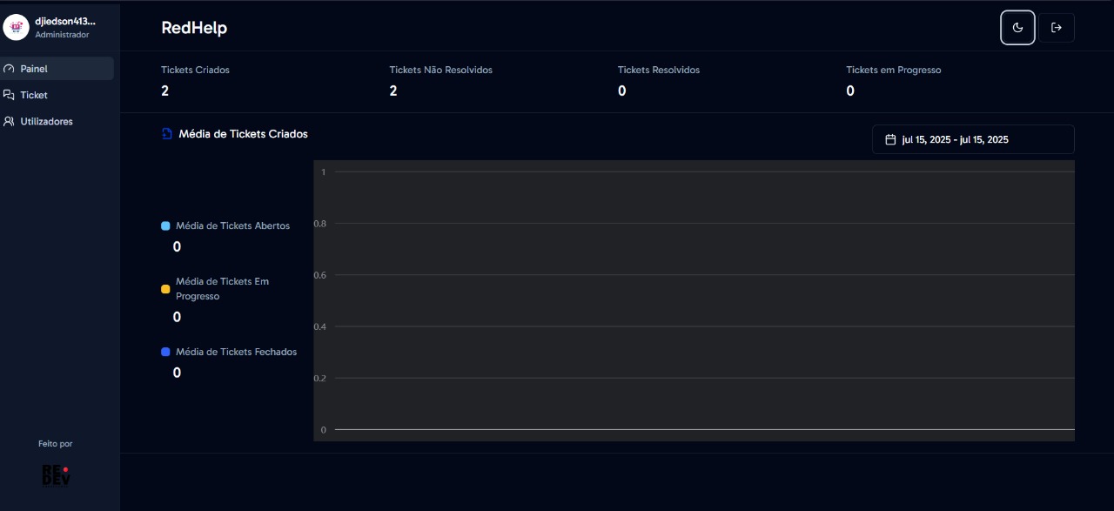This screenshot has width=1114, height=511.
Task: Select the Painel dashboard gauge icon
Action: pos(8,68)
